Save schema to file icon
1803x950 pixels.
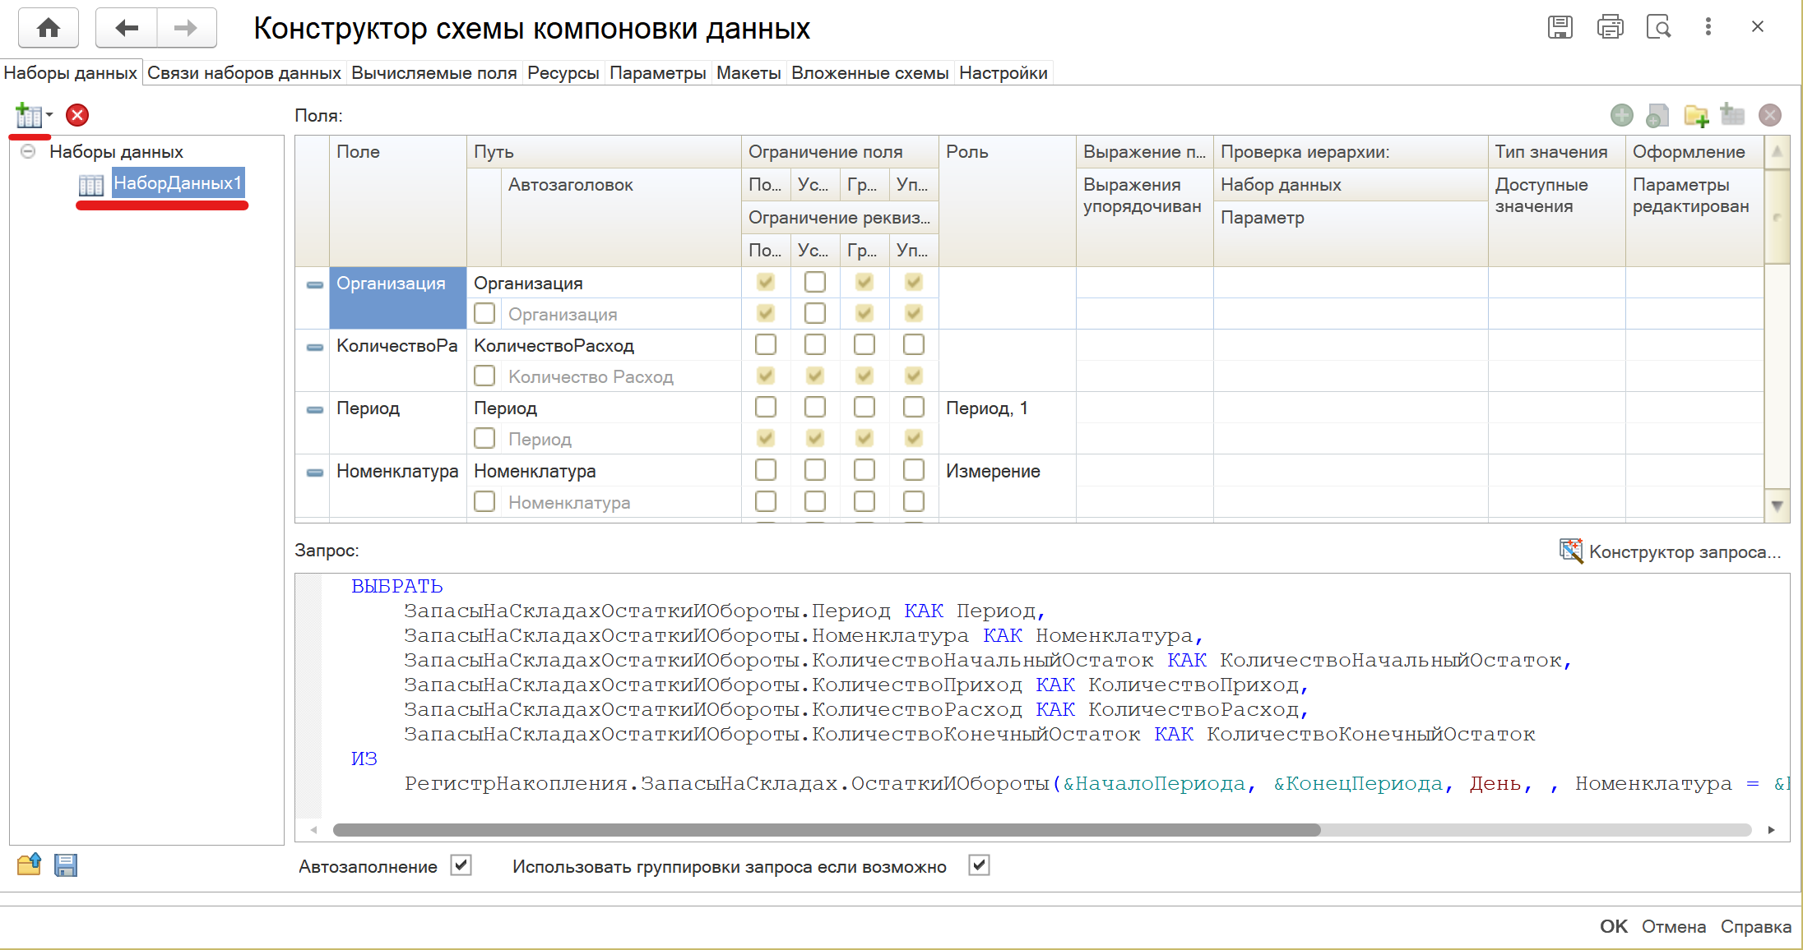66,865
